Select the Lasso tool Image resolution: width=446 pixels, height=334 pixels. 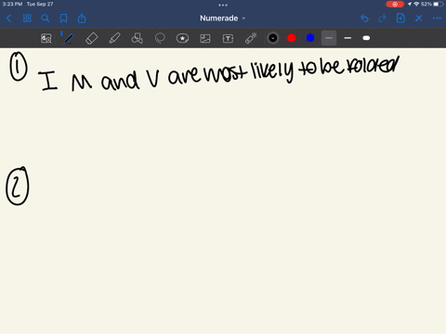click(x=160, y=38)
